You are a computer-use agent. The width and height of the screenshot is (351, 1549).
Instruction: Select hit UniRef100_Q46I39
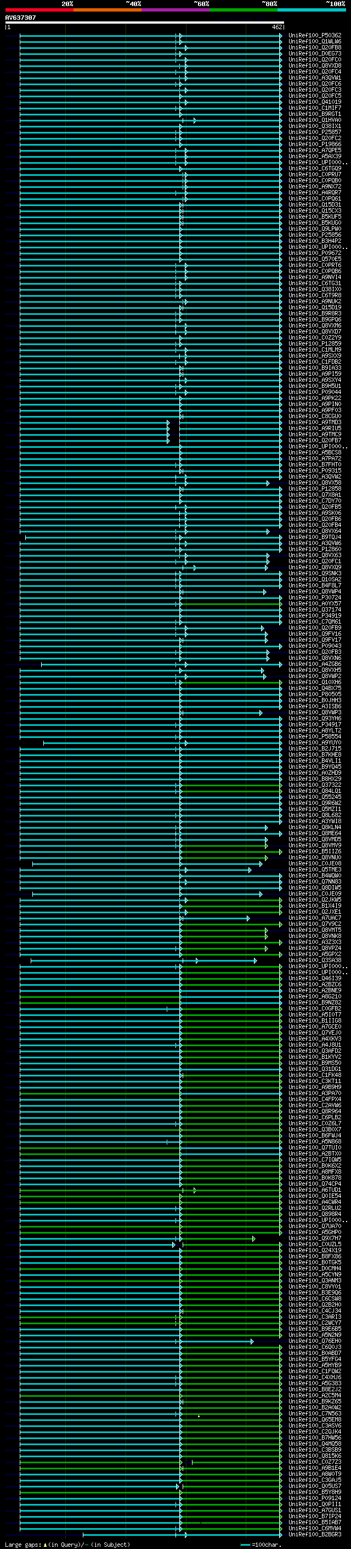(315, 978)
